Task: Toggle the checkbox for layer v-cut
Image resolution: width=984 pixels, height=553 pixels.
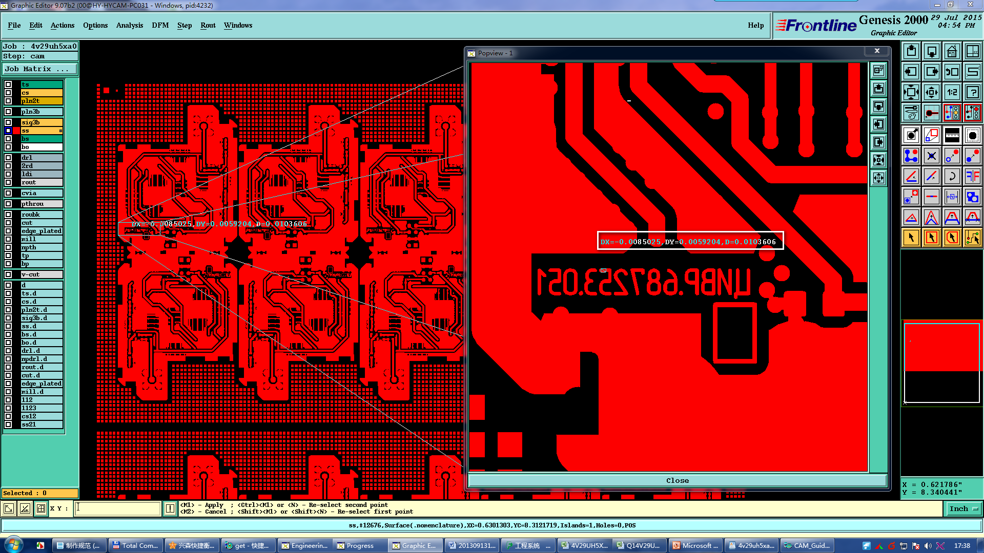Action: tap(8, 274)
